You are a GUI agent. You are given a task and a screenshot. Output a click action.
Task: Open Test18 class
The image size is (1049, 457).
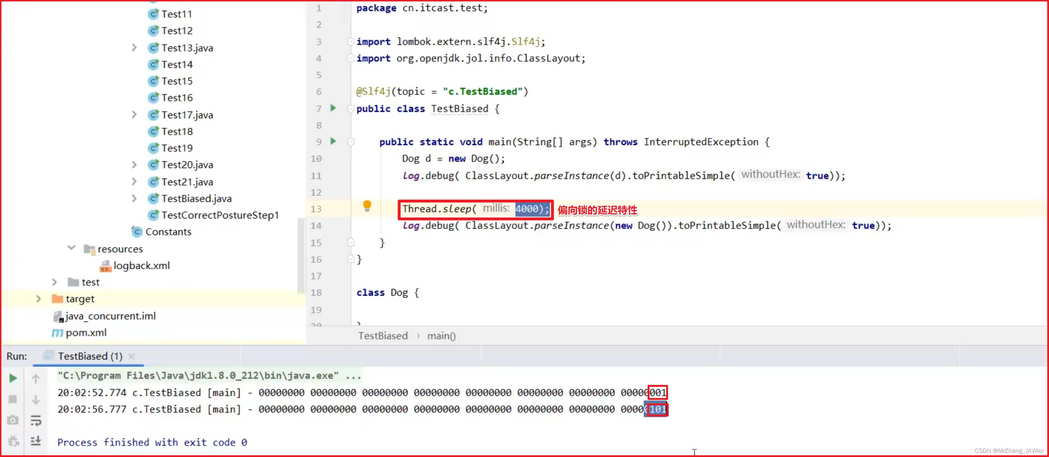coord(170,131)
